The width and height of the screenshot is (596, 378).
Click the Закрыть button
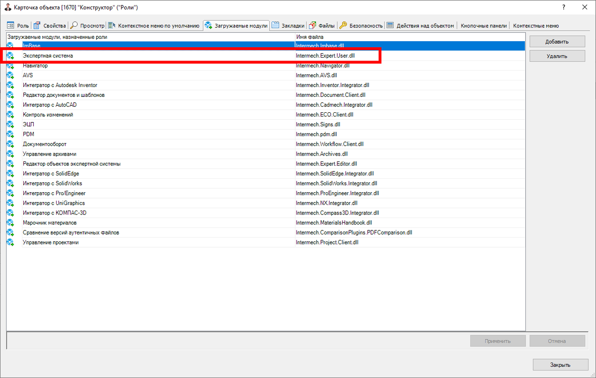click(x=560, y=365)
